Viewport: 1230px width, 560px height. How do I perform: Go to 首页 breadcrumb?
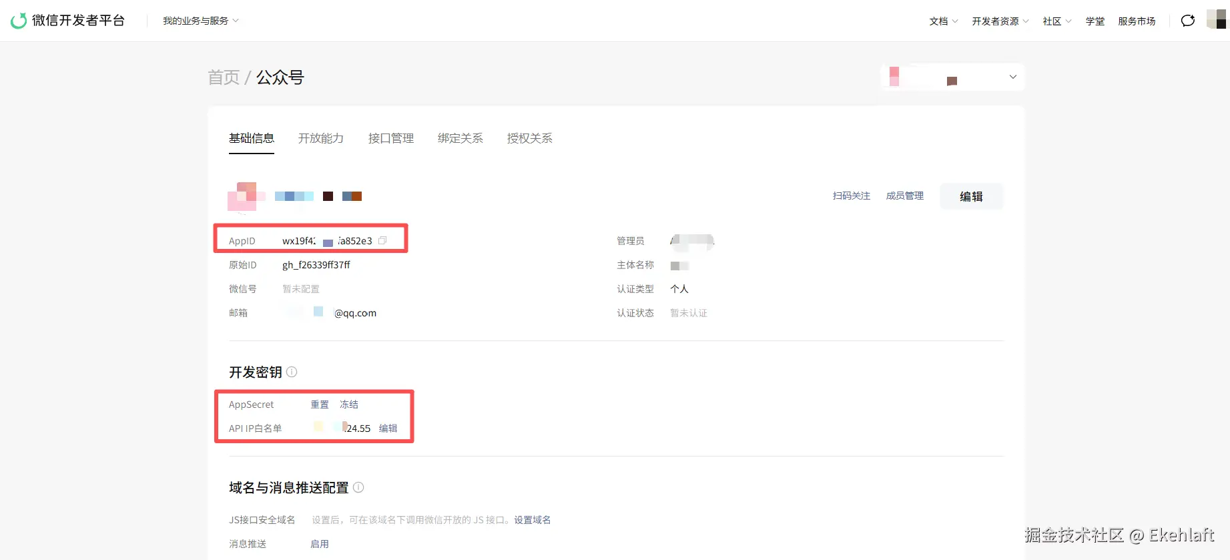pos(224,77)
